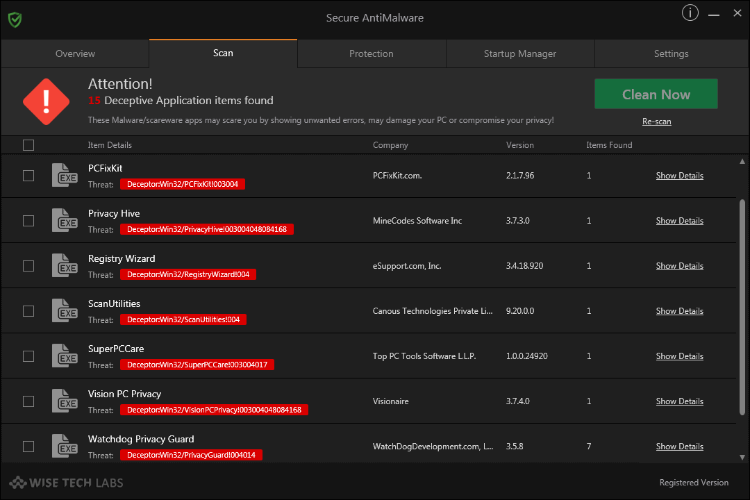Screen dimensions: 750x500
Task: Click the Deceptor:Win32/PrivacyHive threat label
Action: (x=207, y=229)
